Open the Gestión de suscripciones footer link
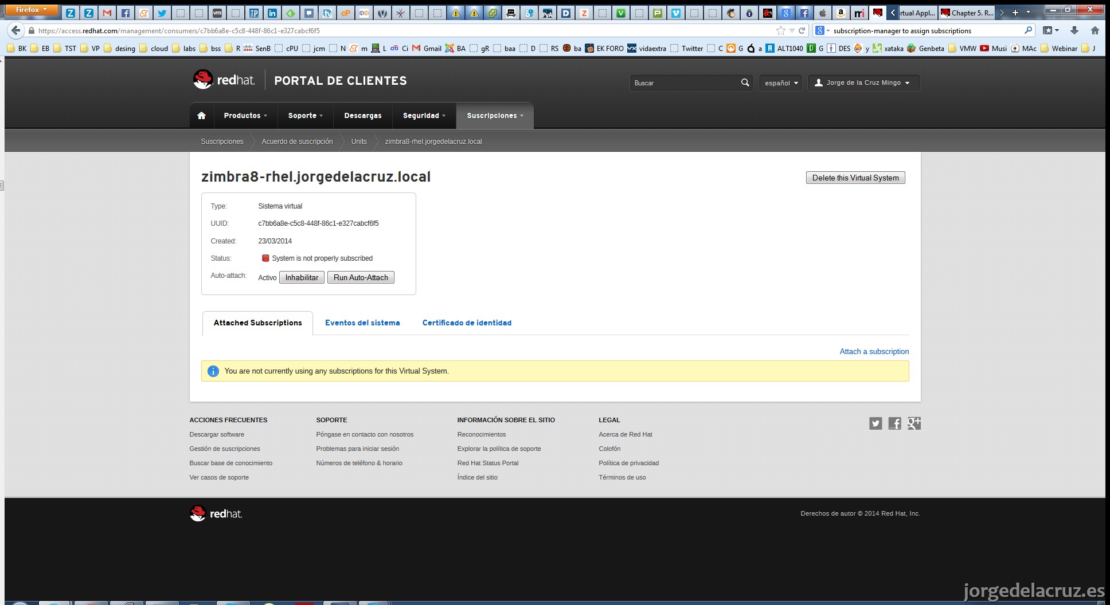The width and height of the screenshot is (1110, 605). [225, 449]
